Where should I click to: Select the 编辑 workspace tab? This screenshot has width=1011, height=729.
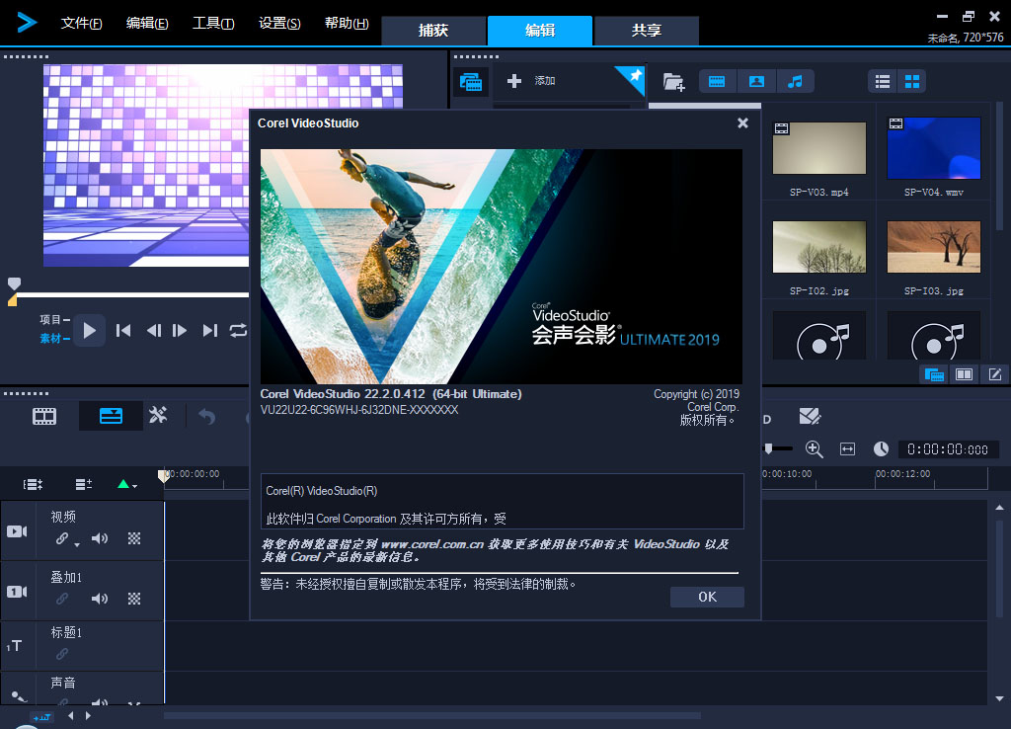tap(540, 31)
